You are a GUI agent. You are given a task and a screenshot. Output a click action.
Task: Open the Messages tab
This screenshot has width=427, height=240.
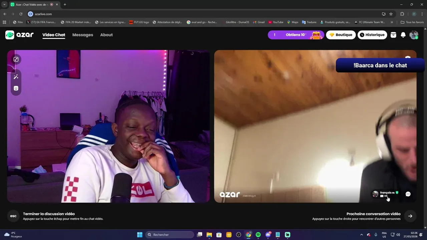pos(83,35)
